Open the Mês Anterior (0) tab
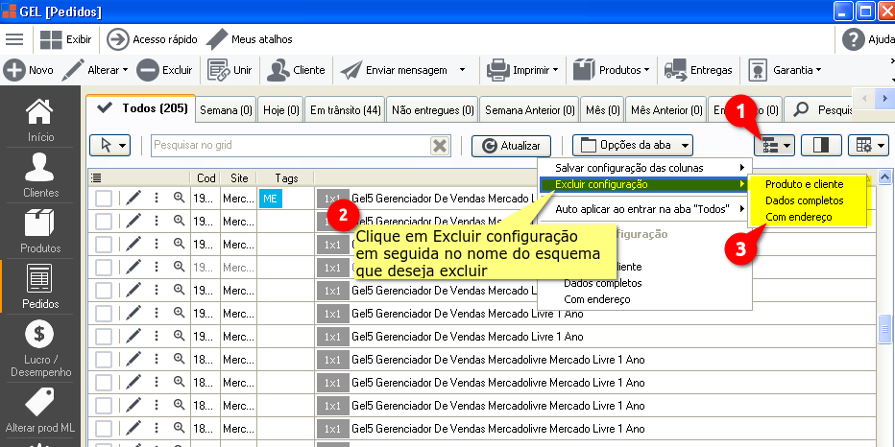This screenshot has height=447, width=895. (x=666, y=110)
